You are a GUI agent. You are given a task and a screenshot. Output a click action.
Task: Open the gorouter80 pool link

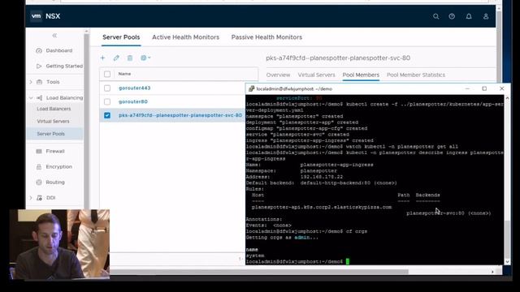pos(133,101)
